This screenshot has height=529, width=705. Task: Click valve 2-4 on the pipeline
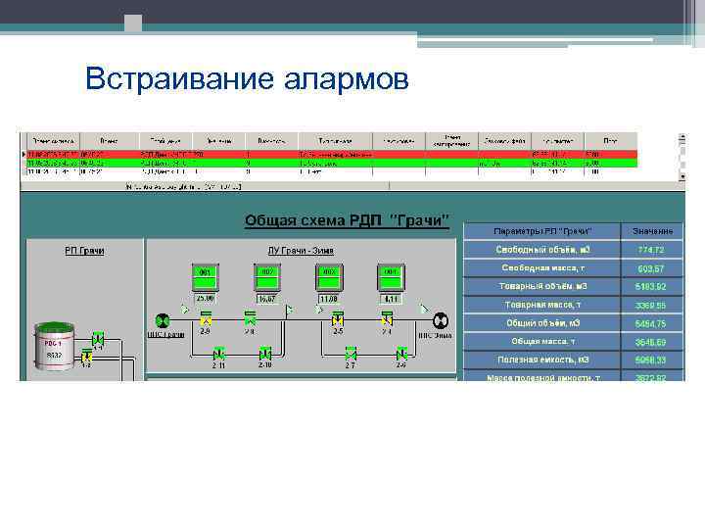click(387, 318)
